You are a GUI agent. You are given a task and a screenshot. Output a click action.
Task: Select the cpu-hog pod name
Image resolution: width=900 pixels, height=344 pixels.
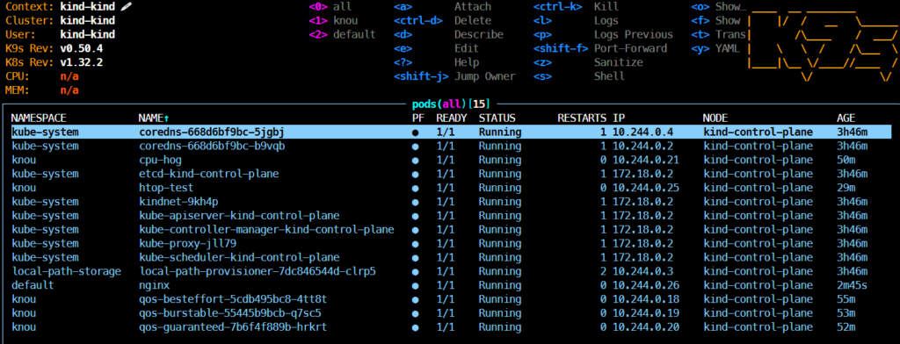[161, 160]
